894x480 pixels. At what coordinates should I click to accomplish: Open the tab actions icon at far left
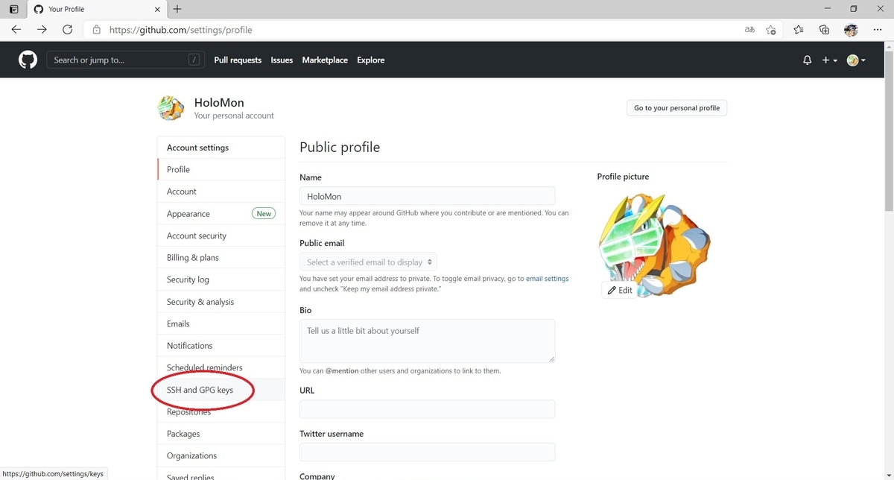13,9
